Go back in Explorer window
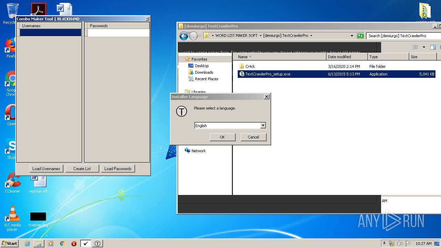The image size is (441, 248). [184, 36]
